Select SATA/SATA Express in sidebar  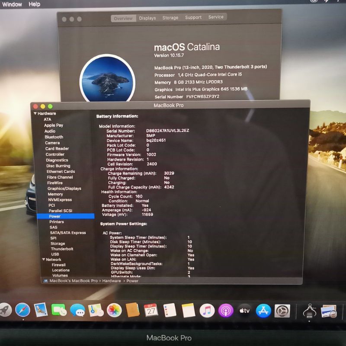(x=68, y=233)
